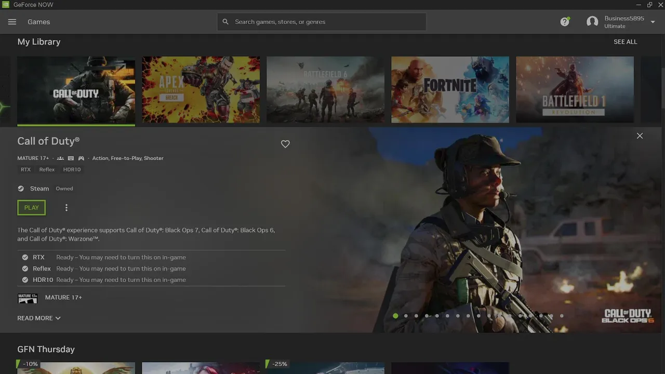This screenshot has height=374, width=665.
Task: Click the search magnifier icon
Action: 225,22
